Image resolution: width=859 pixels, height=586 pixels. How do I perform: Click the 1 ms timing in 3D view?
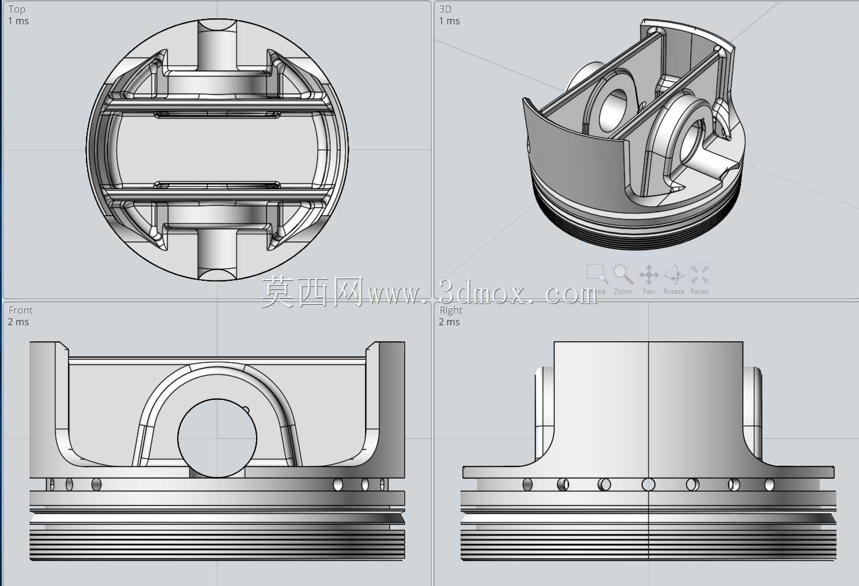449,21
